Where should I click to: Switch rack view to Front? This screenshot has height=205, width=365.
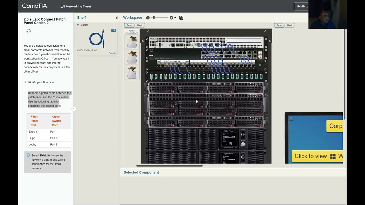click(129, 25)
